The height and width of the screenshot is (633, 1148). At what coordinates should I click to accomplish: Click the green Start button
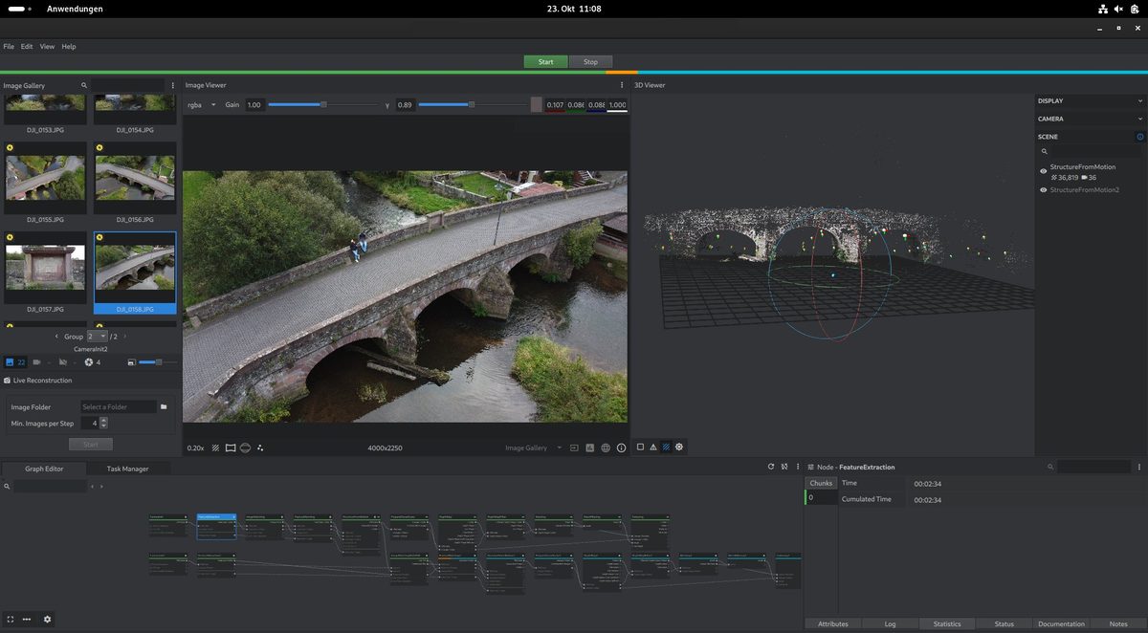pyautogui.click(x=545, y=62)
